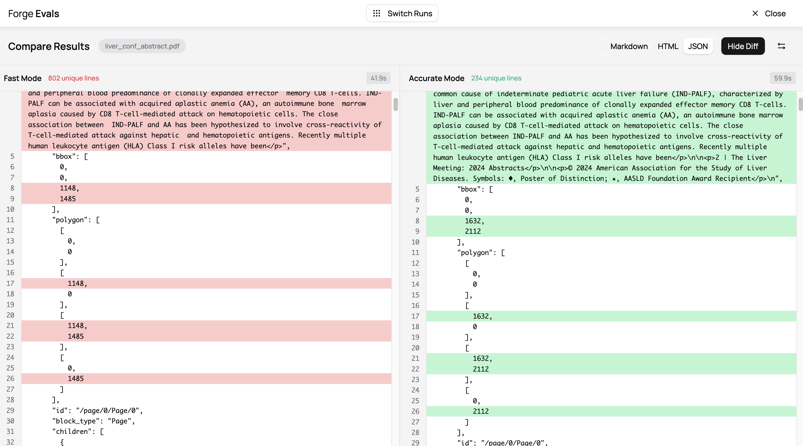The image size is (803, 446).
Task: Click the 59.9s timing badge
Action: click(782, 78)
